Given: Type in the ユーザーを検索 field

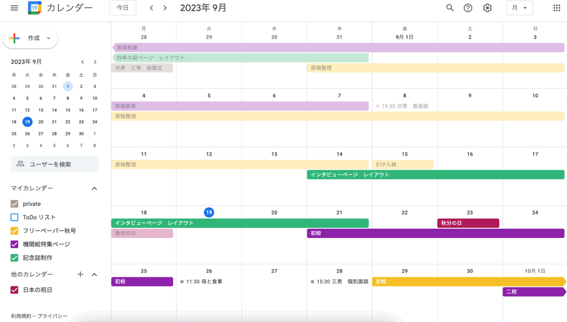Looking at the screenshot, I should 55,164.
